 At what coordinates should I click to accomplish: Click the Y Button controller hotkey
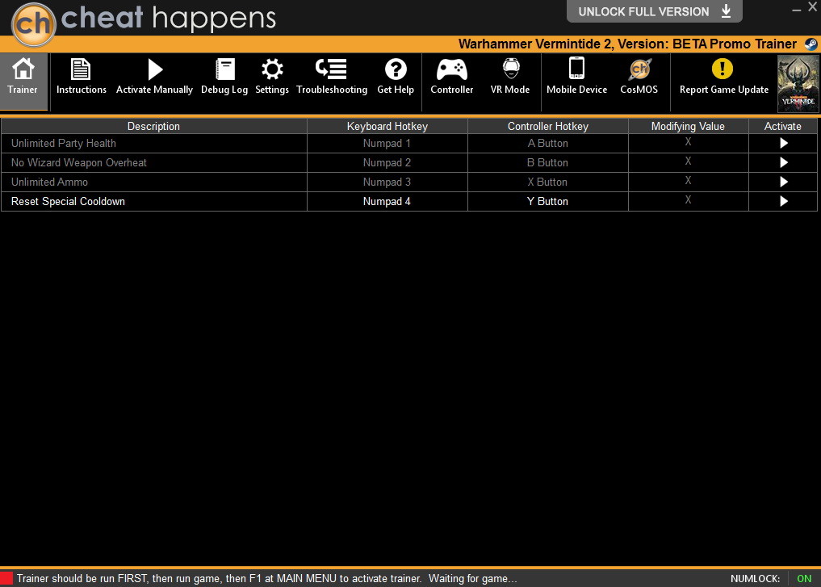[547, 202]
